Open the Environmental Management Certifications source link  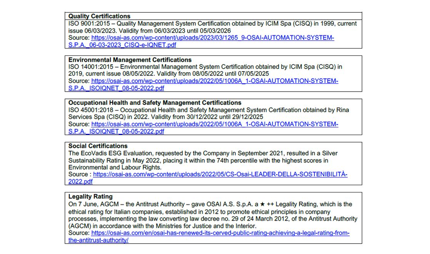point(215,81)
